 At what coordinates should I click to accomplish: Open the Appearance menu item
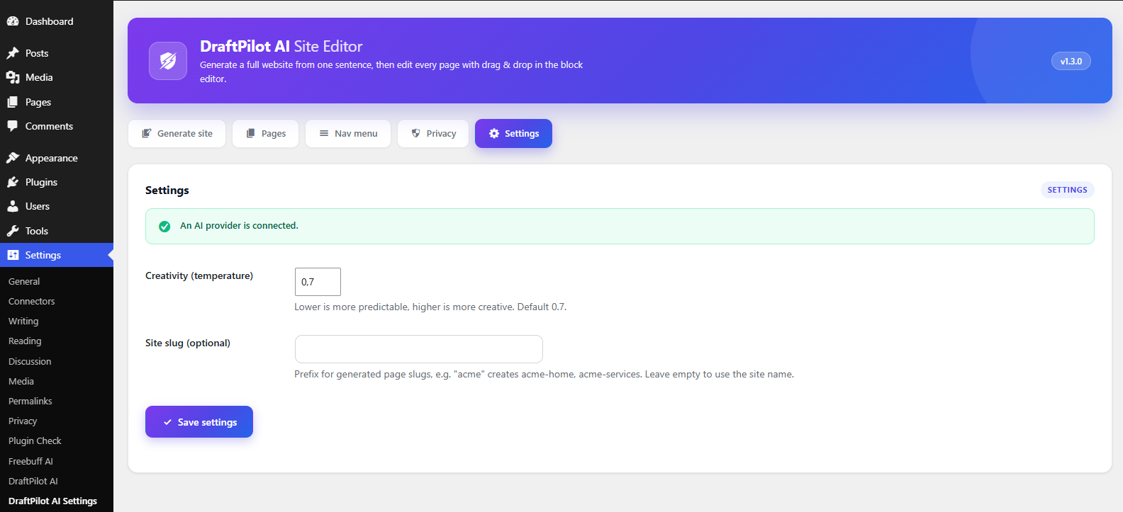(x=57, y=158)
